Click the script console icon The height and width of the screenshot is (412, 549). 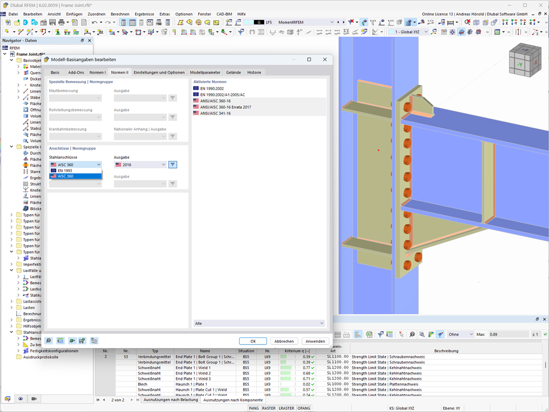150,22
